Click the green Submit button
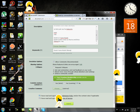The height and width of the screenshot is (112, 140). tap(69, 104)
